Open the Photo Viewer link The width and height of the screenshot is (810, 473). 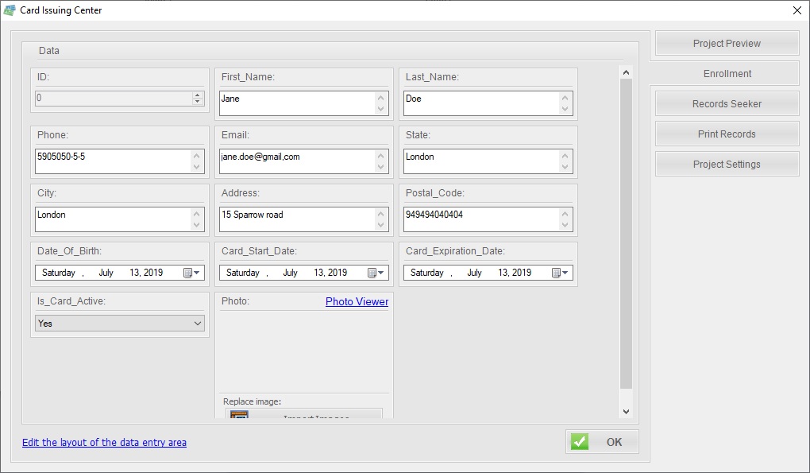click(356, 301)
